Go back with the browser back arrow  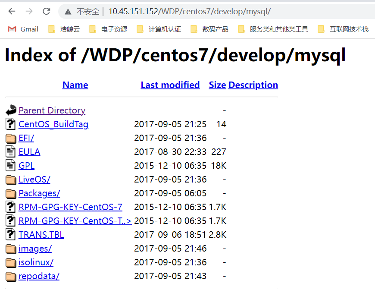click(12, 11)
